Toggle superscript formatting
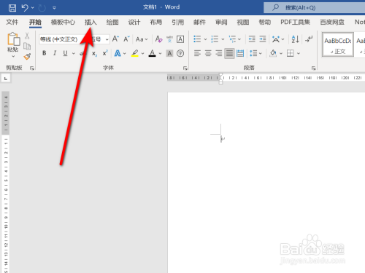Screen dimensions: 365x273 [x=105, y=53]
